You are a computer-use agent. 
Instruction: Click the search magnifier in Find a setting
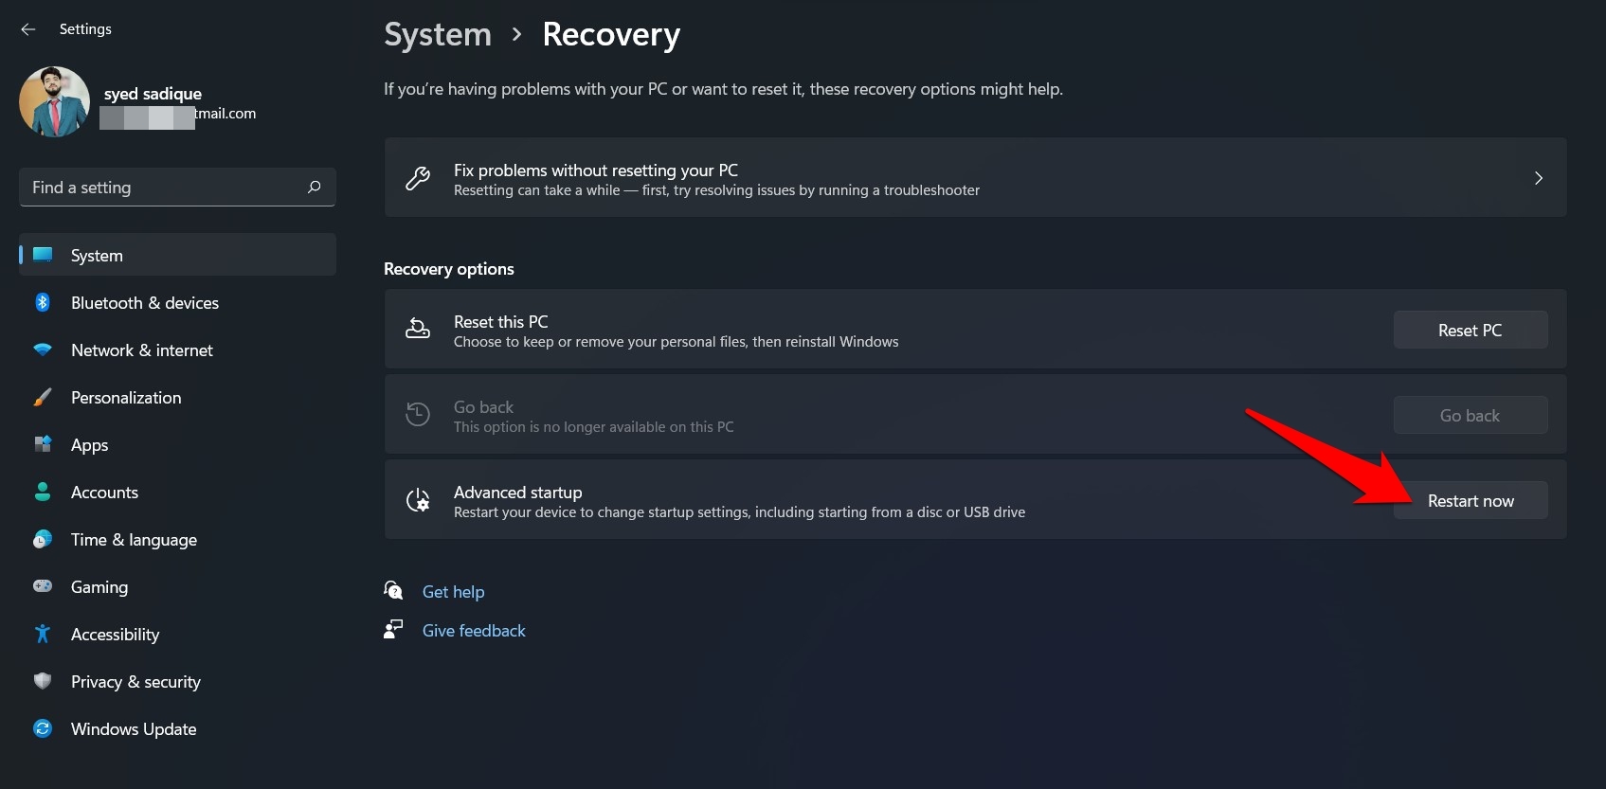coord(313,187)
